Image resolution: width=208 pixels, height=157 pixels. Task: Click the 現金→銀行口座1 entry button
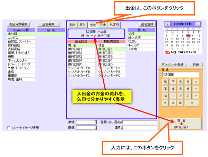pos(181,124)
